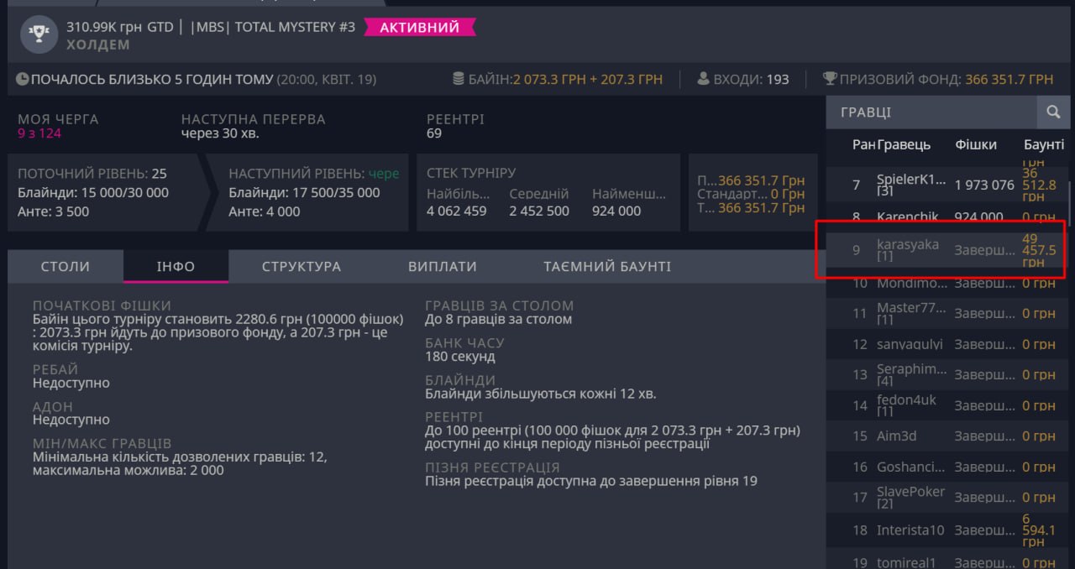Viewport: 1075px width, 569px height.
Task: Click the chip stack icon next to Байін
Action: pos(458,79)
